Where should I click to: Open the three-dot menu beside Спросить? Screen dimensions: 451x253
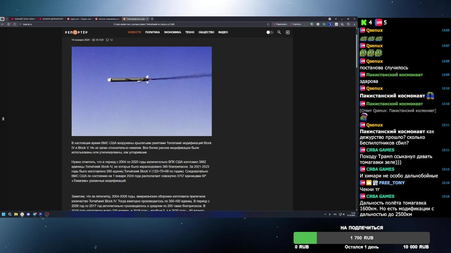coord(305,24)
